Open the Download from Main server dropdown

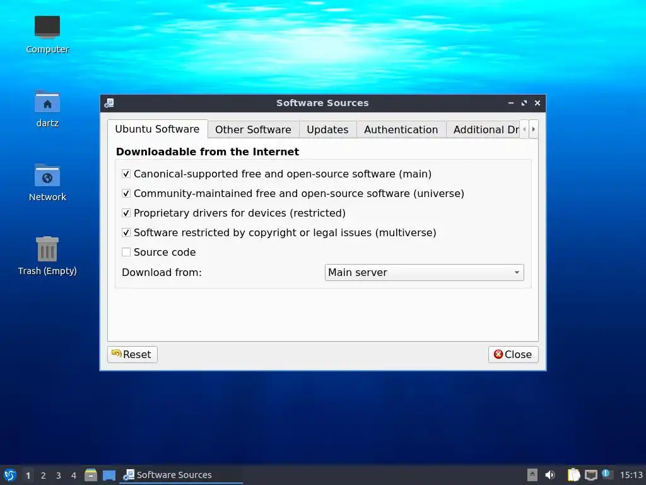pyautogui.click(x=425, y=273)
